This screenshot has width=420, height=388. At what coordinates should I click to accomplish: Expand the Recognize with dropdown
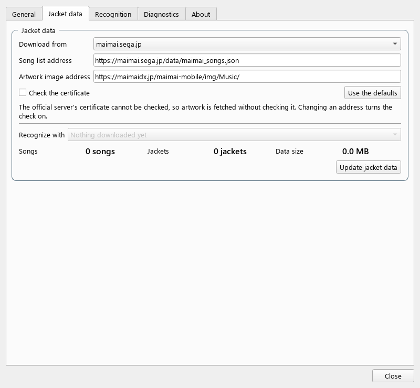point(234,135)
